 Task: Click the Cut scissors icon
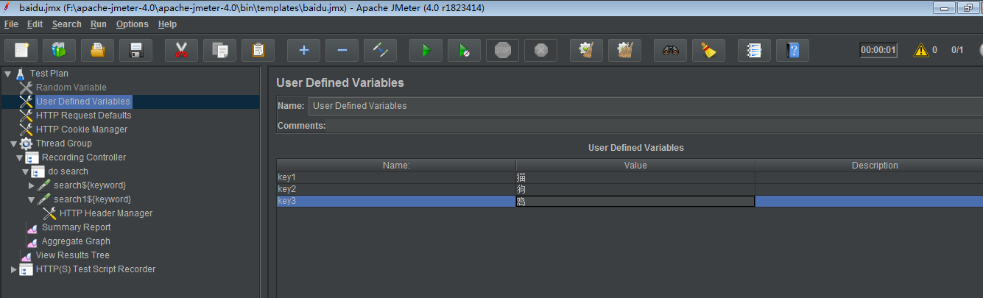click(x=181, y=50)
